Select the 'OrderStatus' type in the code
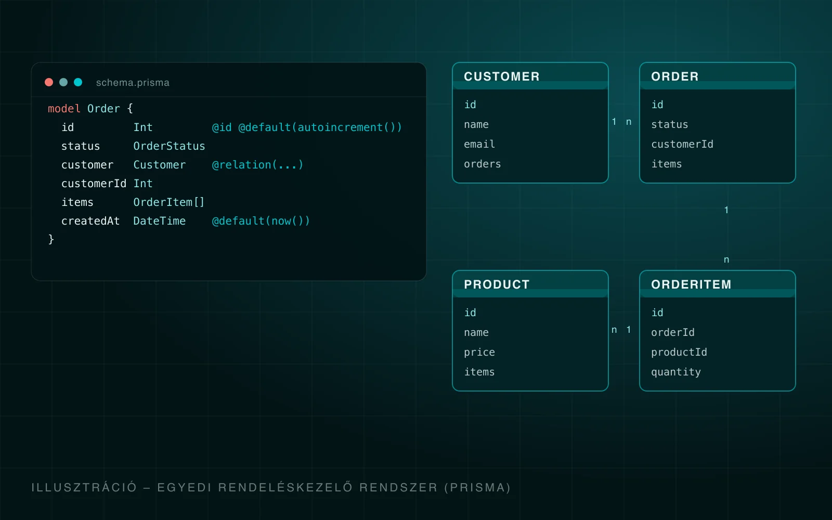The image size is (832, 520). click(x=169, y=146)
